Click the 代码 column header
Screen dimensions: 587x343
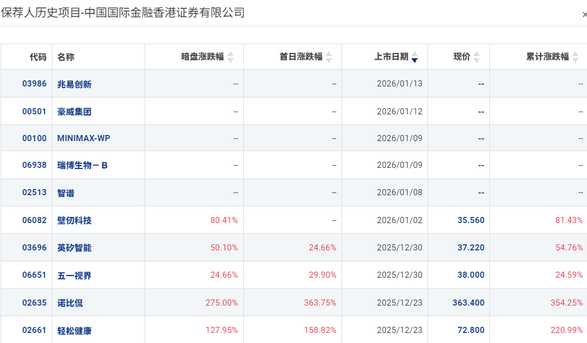point(38,57)
